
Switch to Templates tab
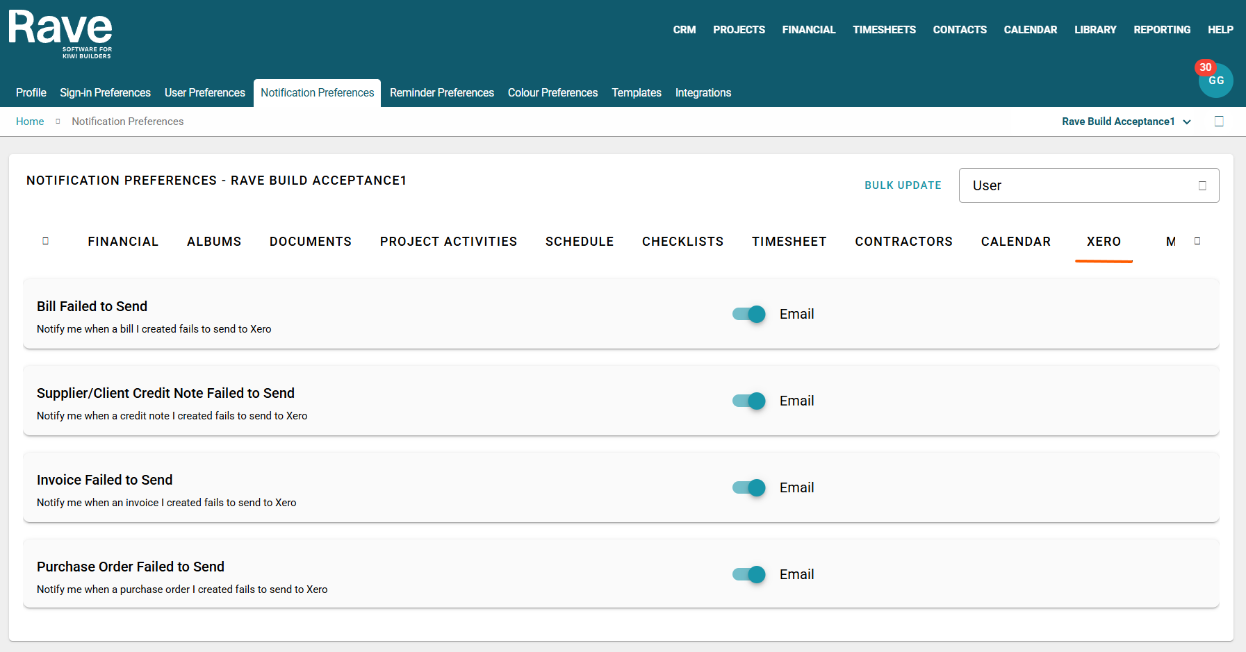(x=637, y=93)
